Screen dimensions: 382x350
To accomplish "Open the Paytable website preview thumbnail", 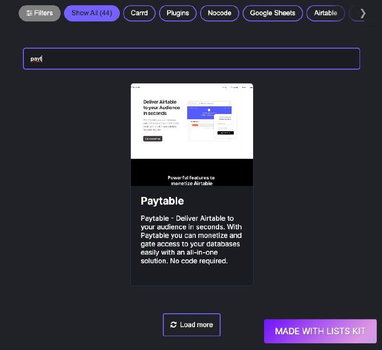I will pyautogui.click(x=192, y=135).
